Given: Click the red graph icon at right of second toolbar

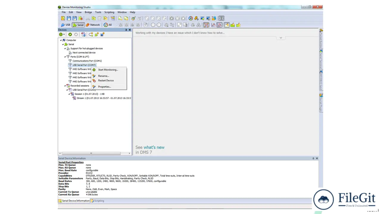Looking at the screenshot, I should [x=219, y=25].
